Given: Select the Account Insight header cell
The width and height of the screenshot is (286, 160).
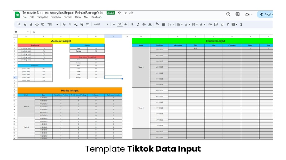Looking at the screenshot, I should (x=61, y=41).
